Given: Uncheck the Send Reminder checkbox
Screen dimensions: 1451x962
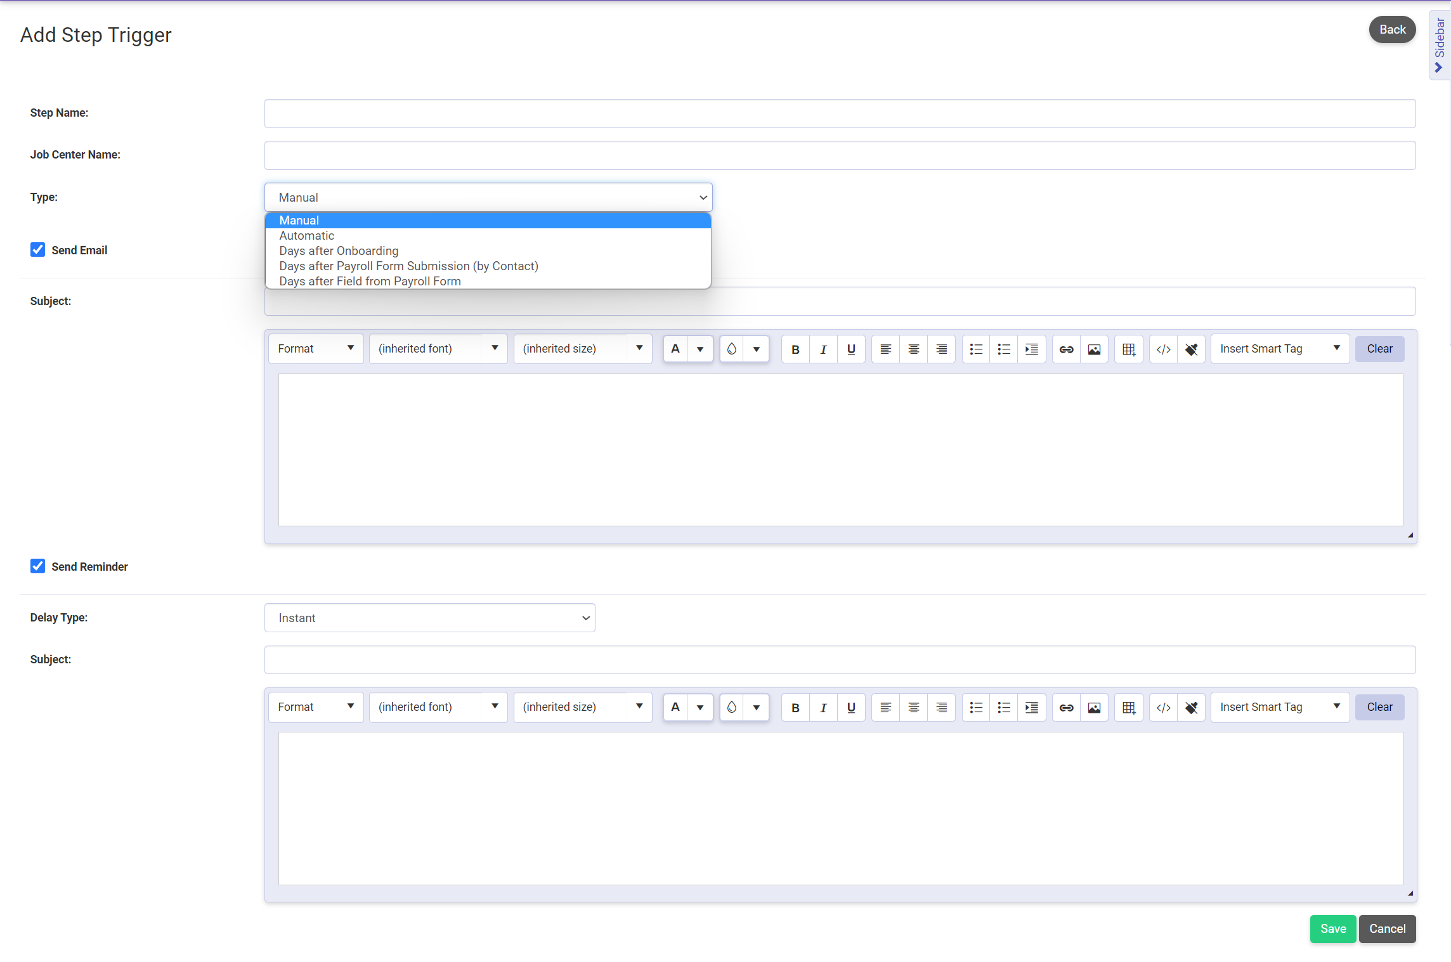Looking at the screenshot, I should (x=38, y=566).
